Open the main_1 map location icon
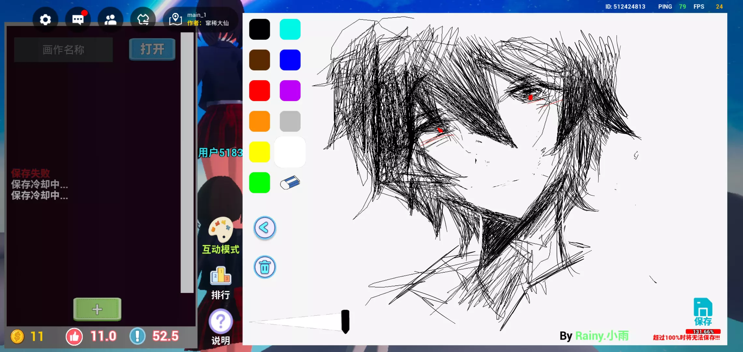 [x=175, y=19]
